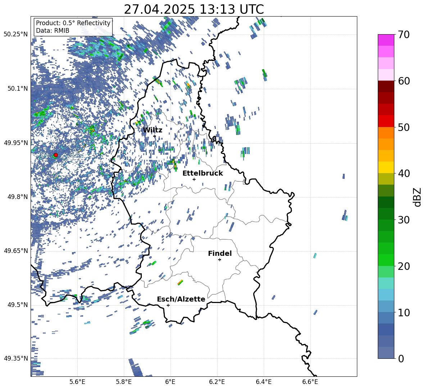Click the 49.95°N latitude label

(x=16, y=143)
